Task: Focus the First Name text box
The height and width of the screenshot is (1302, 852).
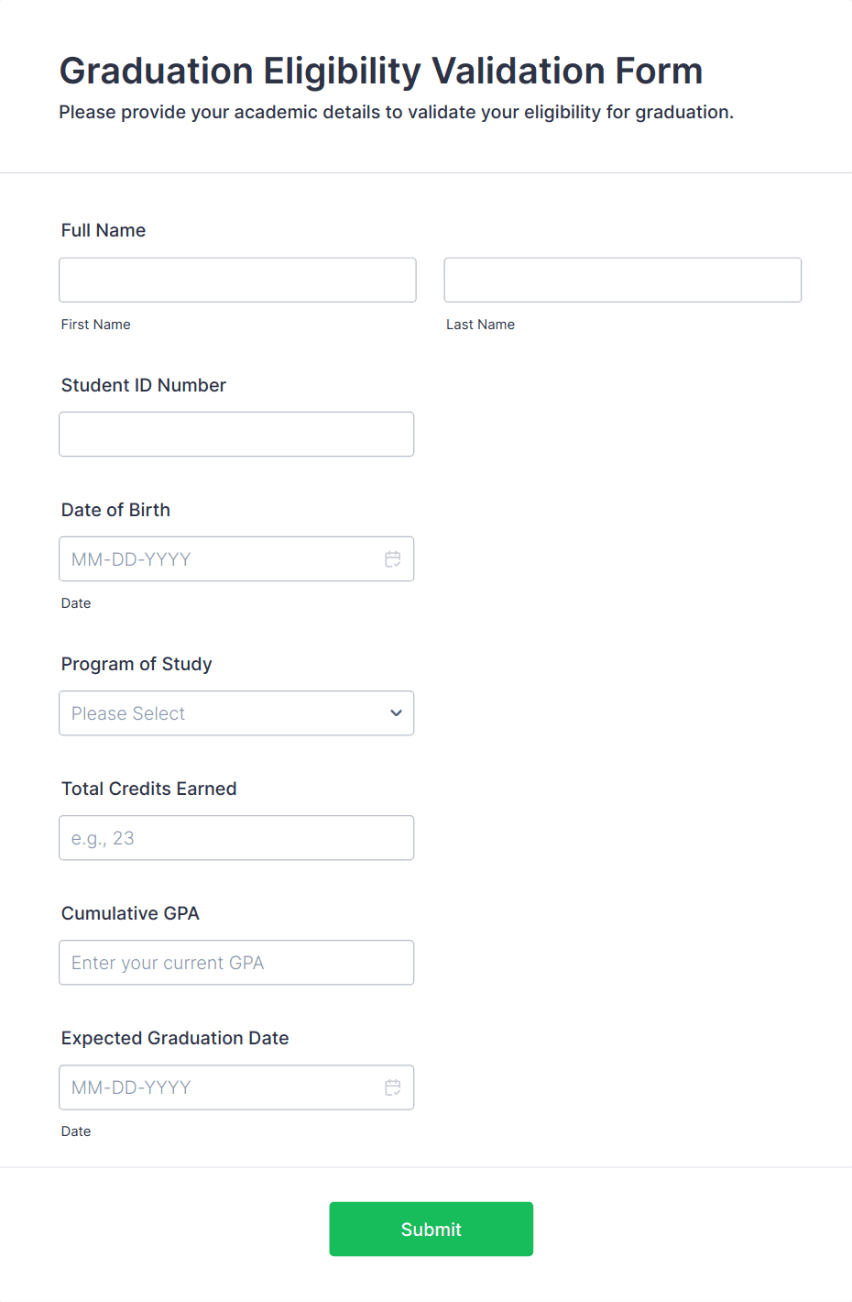Action: (x=237, y=280)
